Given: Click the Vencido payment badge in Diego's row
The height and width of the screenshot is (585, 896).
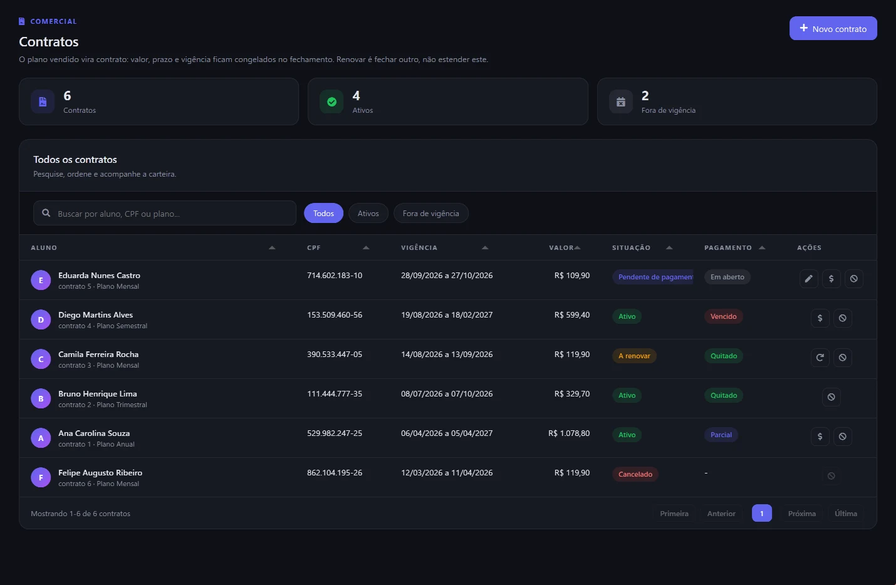Looking at the screenshot, I should (724, 316).
